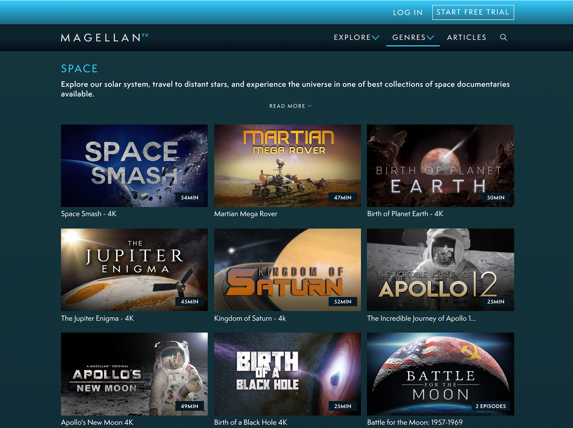The width and height of the screenshot is (573, 428).
Task: Click the 52MIN duration badge
Action: pyautogui.click(x=343, y=302)
